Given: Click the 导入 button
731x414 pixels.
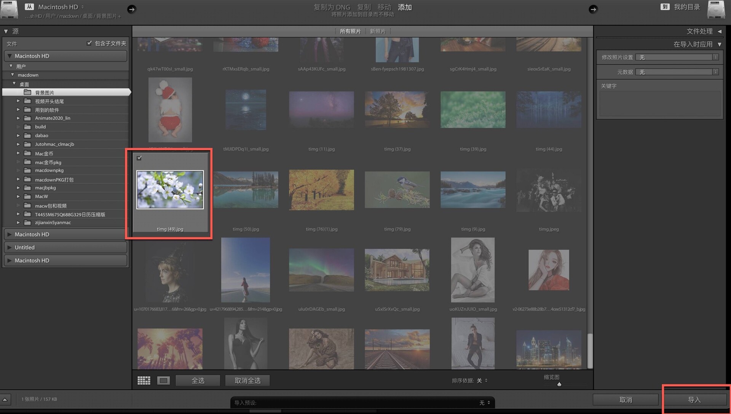Looking at the screenshot, I should [x=694, y=400].
